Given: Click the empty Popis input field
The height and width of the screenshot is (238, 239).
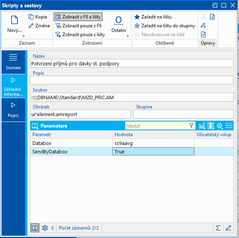Looking at the screenshot, I should (x=132, y=80).
